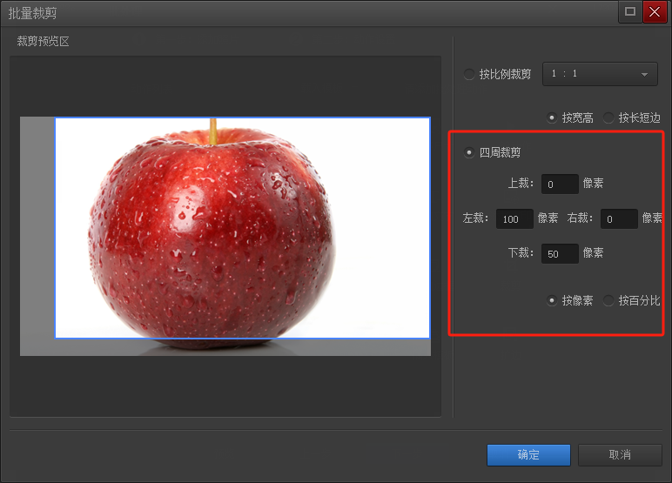Confirm the crop with the 确定 button
Viewport: 672px width, 483px height.
pos(528,455)
